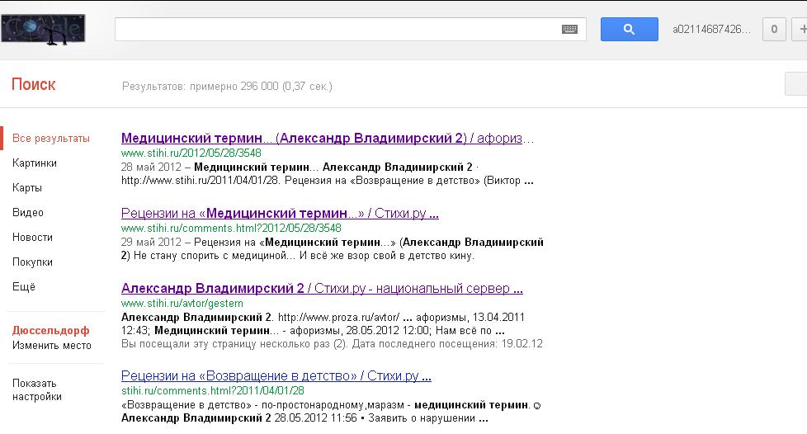Open 'Видео' search category
This screenshot has height=434, width=807.
(x=28, y=213)
